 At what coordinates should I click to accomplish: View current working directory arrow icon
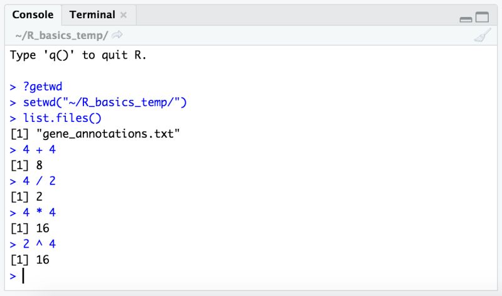[117, 35]
